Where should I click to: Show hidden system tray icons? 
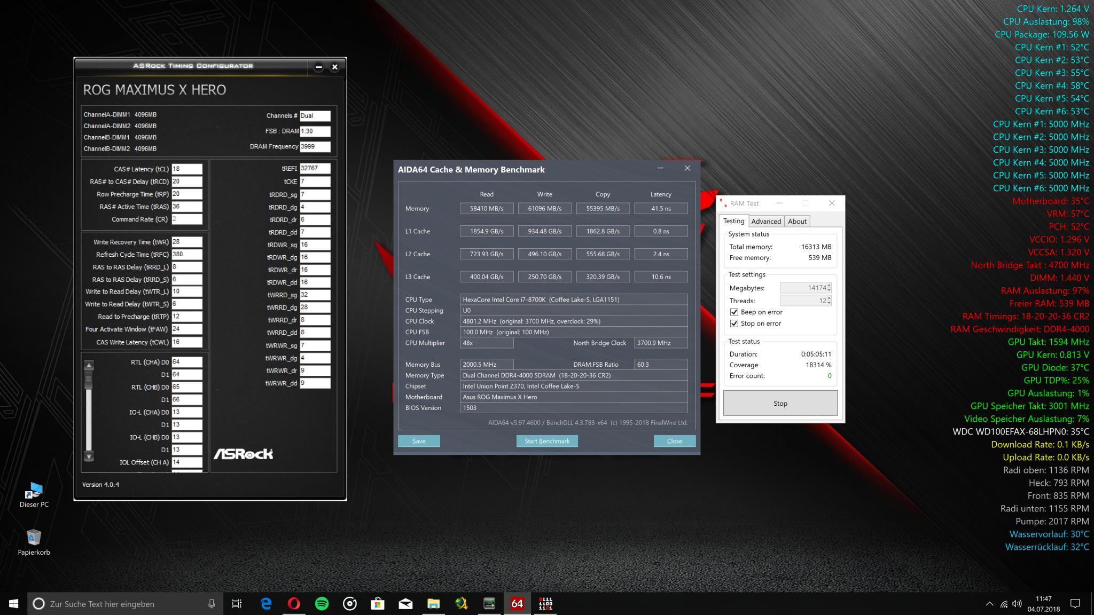tap(989, 604)
